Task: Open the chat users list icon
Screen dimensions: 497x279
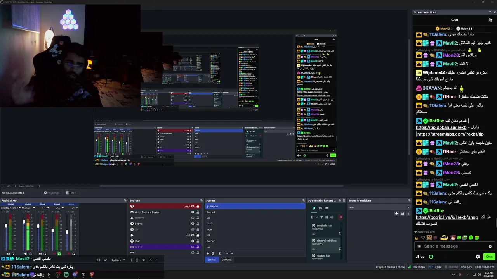Action: (x=490, y=20)
